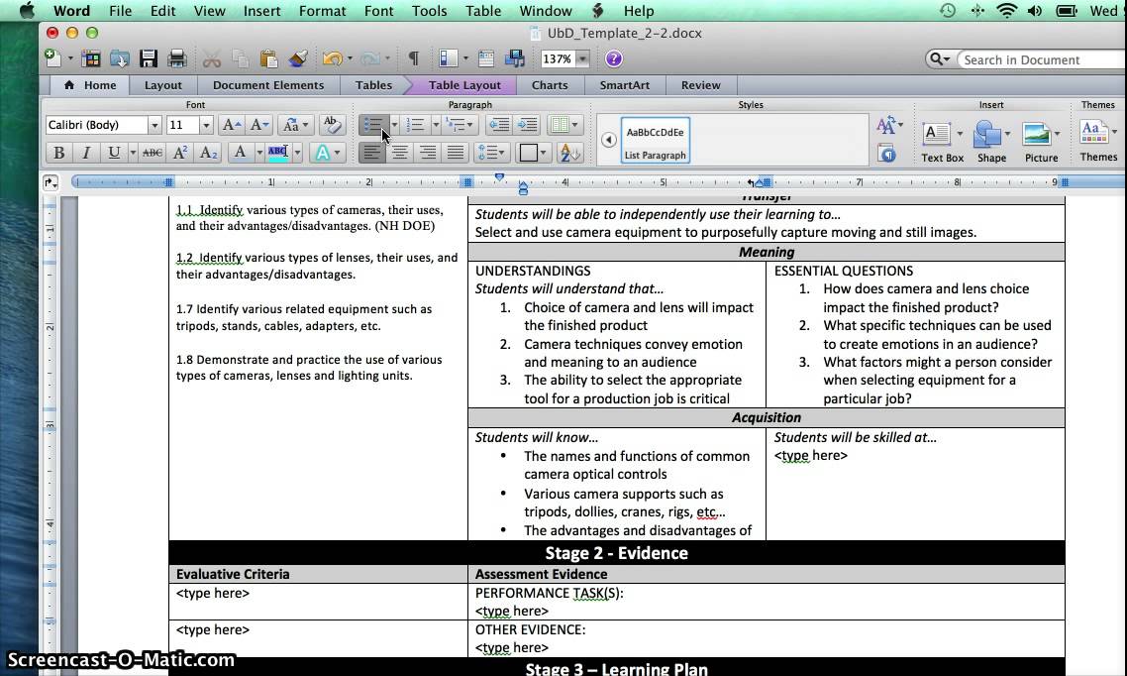Viewport: 1127px width, 676px height.
Task: Open Word Help purple question mark
Action: [613, 58]
